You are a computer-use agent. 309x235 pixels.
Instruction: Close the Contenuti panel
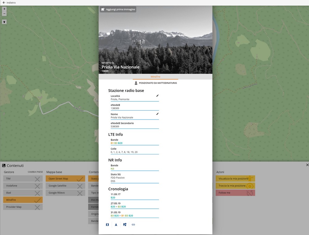307,165
